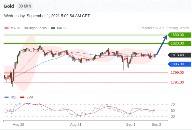Open the Research 2021 Trading Central credit
The width and height of the screenshot is (192, 130).
point(165,28)
